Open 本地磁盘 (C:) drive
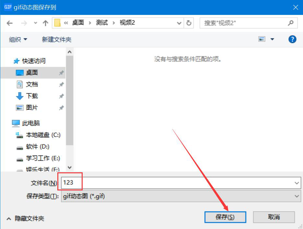The height and width of the screenshot is (229, 303). tap(43, 135)
